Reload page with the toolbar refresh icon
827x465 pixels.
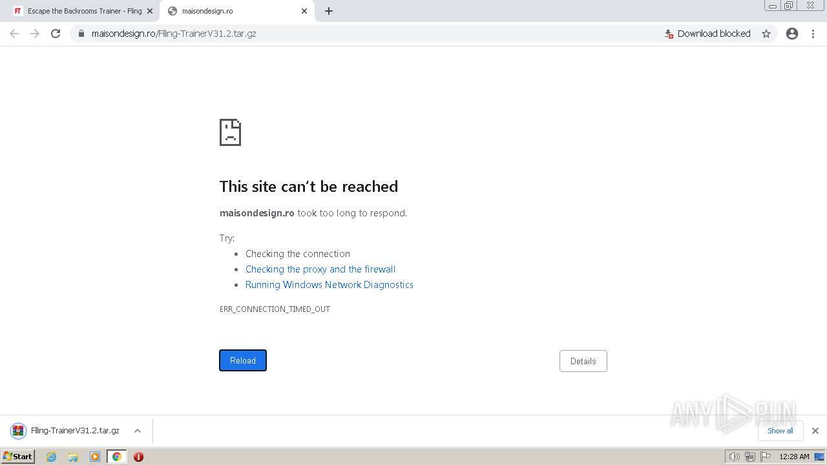(56, 34)
